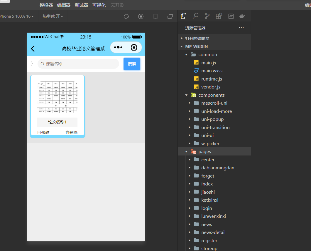Screen dimensions: 311x251
Task: Click the 课题名称 search input
Action: pyautogui.click(x=78, y=64)
